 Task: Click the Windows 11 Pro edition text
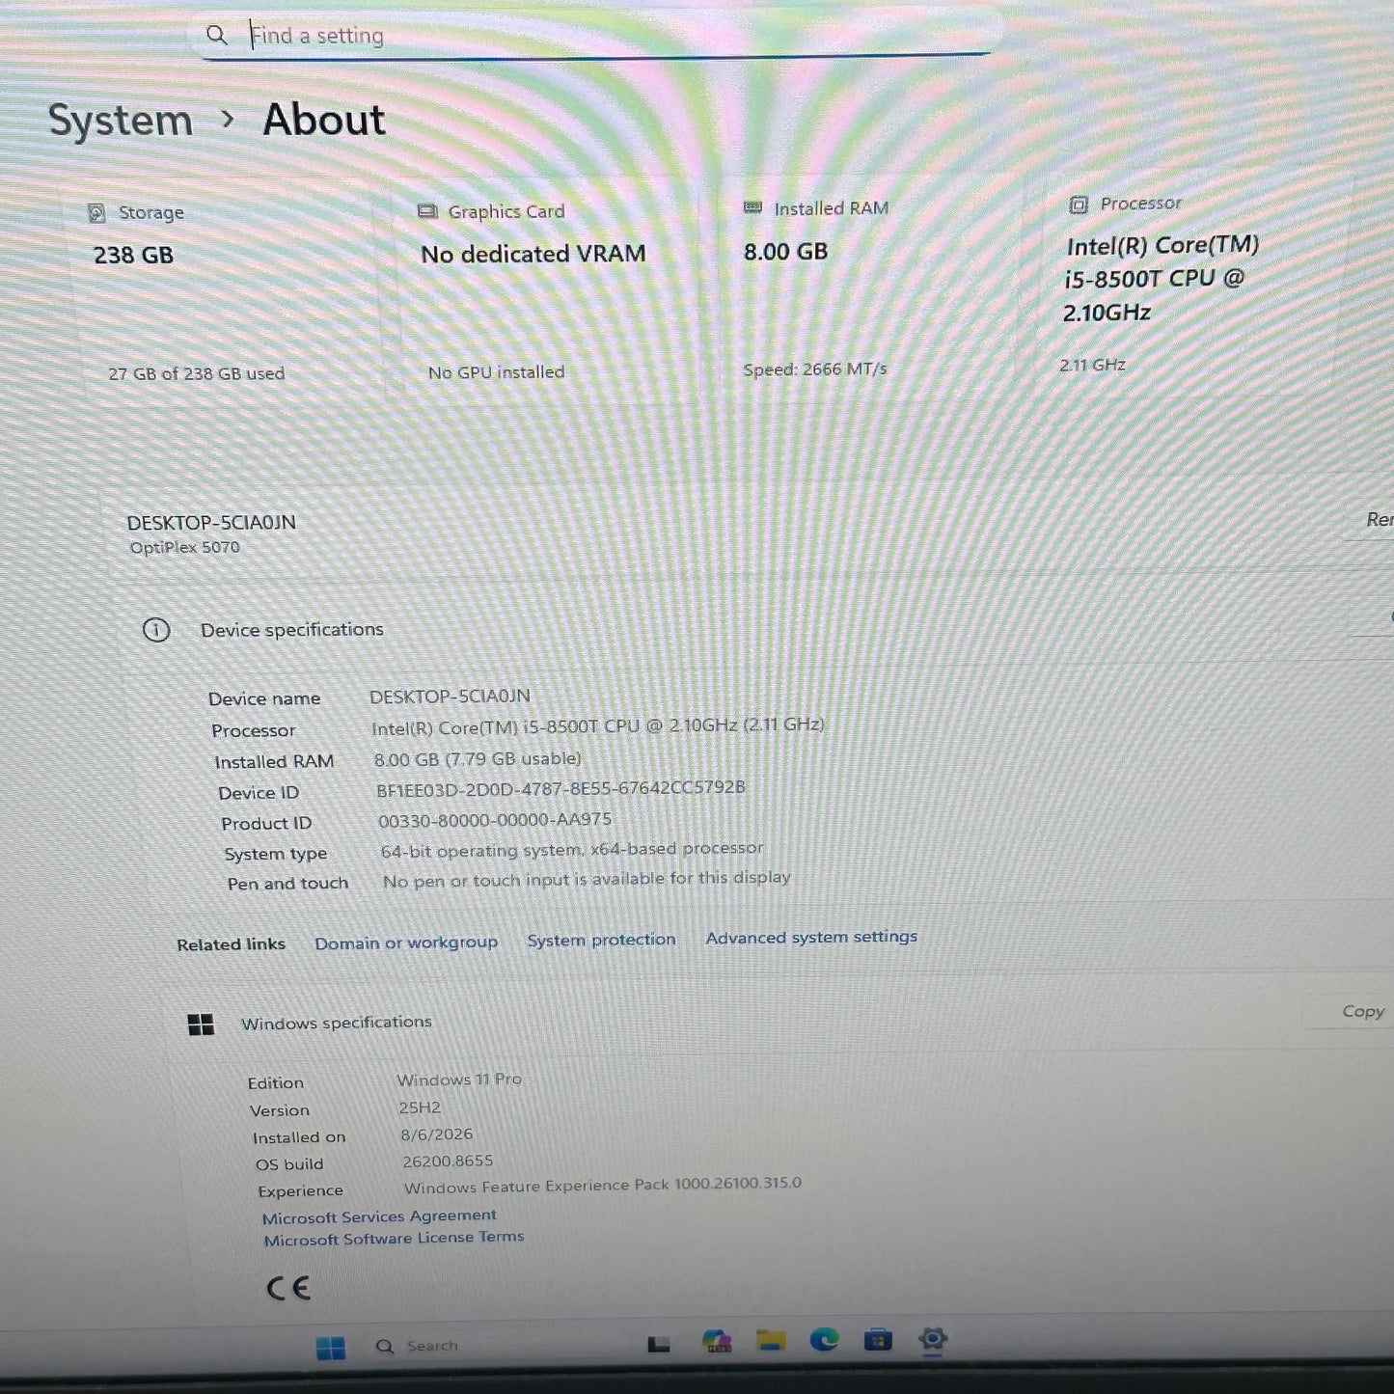(459, 1080)
